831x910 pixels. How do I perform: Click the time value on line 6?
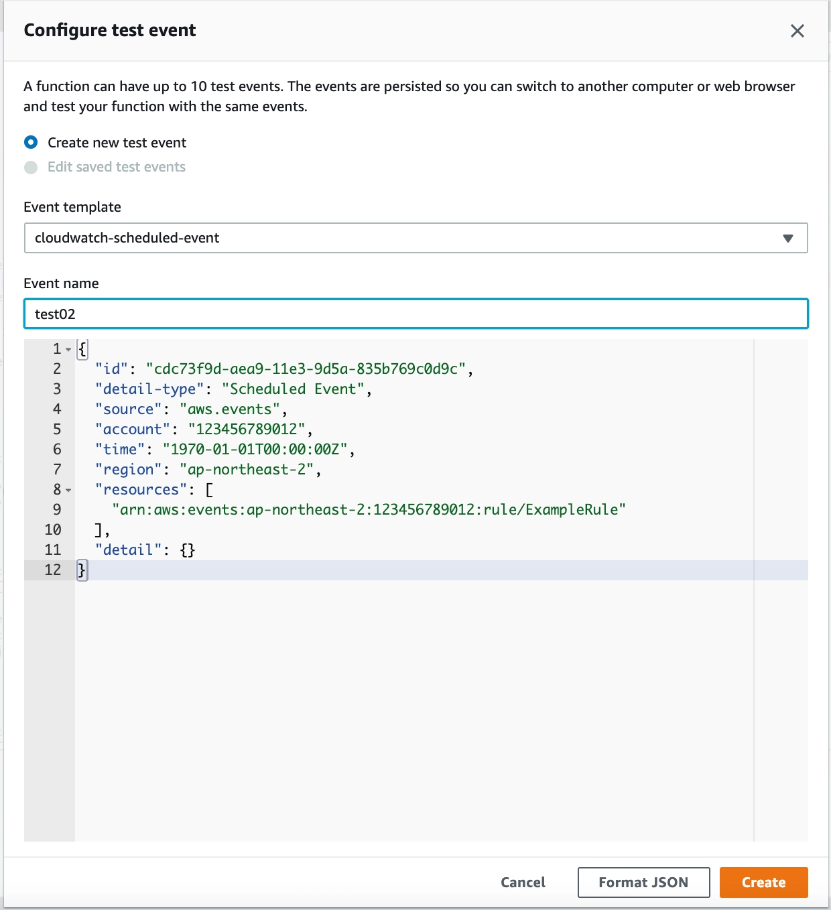tap(255, 450)
